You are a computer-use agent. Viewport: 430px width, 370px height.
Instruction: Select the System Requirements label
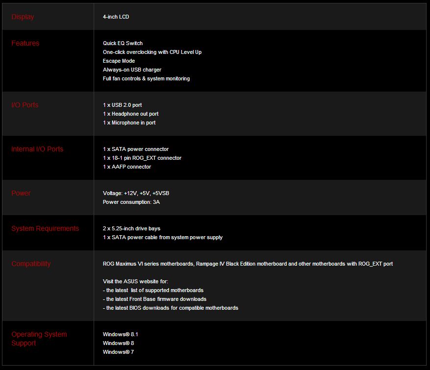45,228
